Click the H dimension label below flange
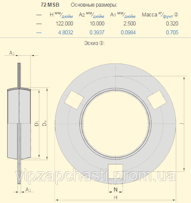The image size is (191, 203). coord(115,197)
